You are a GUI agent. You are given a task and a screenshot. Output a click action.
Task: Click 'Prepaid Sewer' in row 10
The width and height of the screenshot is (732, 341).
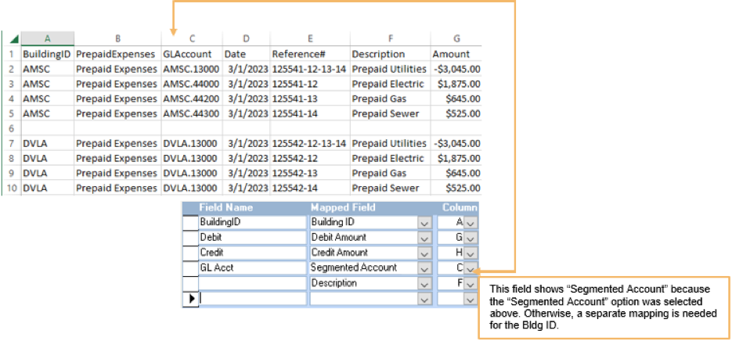pos(391,188)
